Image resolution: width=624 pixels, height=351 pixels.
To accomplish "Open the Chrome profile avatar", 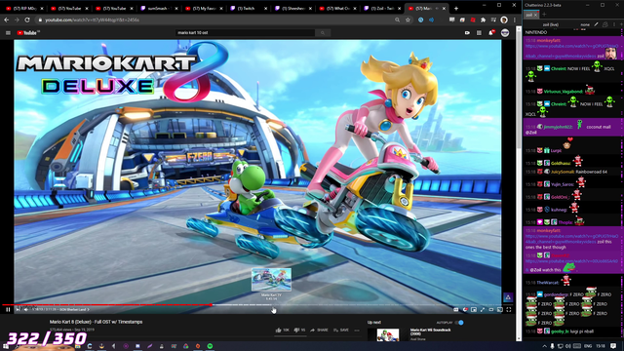I will click(x=504, y=19).
